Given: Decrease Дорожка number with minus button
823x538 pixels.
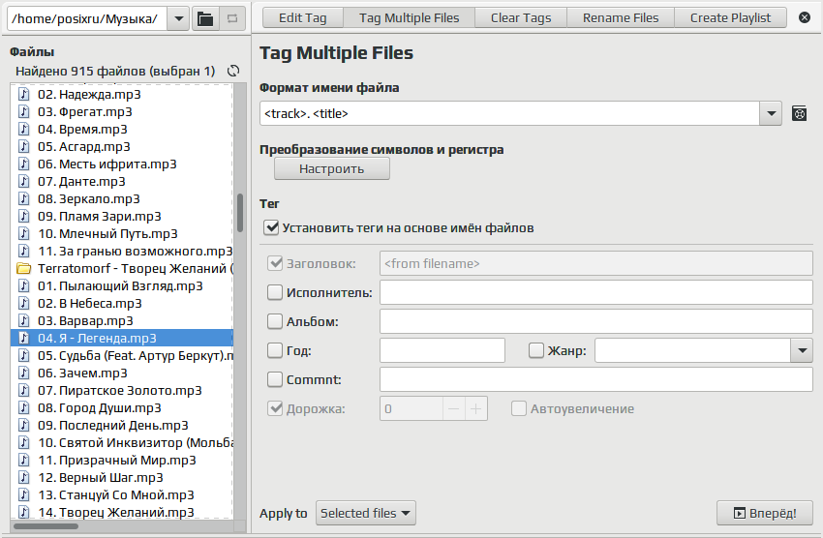Looking at the screenshot, I should [x=454, y=408].
